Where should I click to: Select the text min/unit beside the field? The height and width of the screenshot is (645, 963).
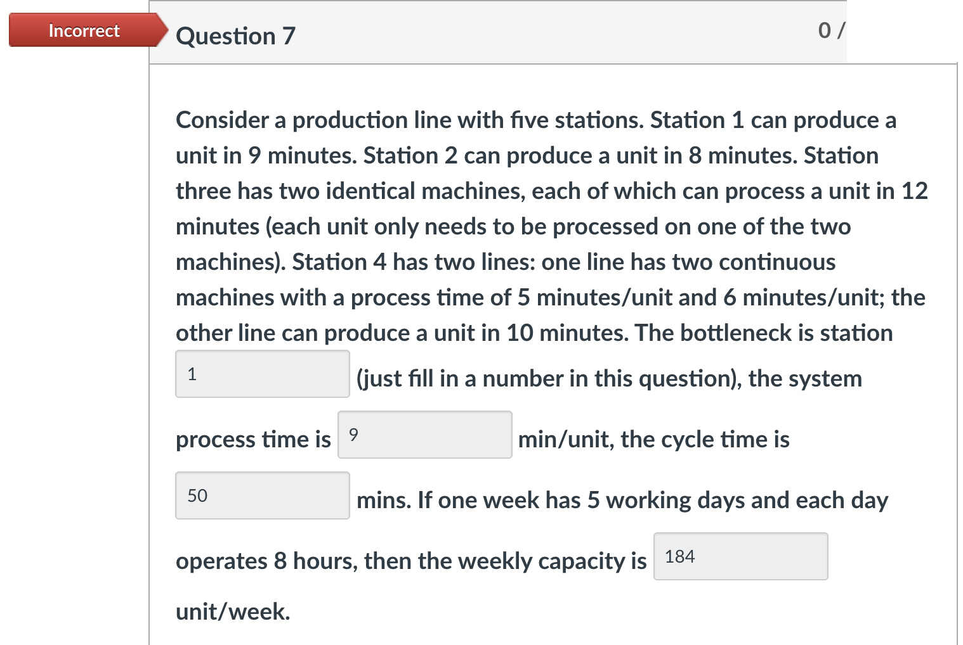coord(564,438)
